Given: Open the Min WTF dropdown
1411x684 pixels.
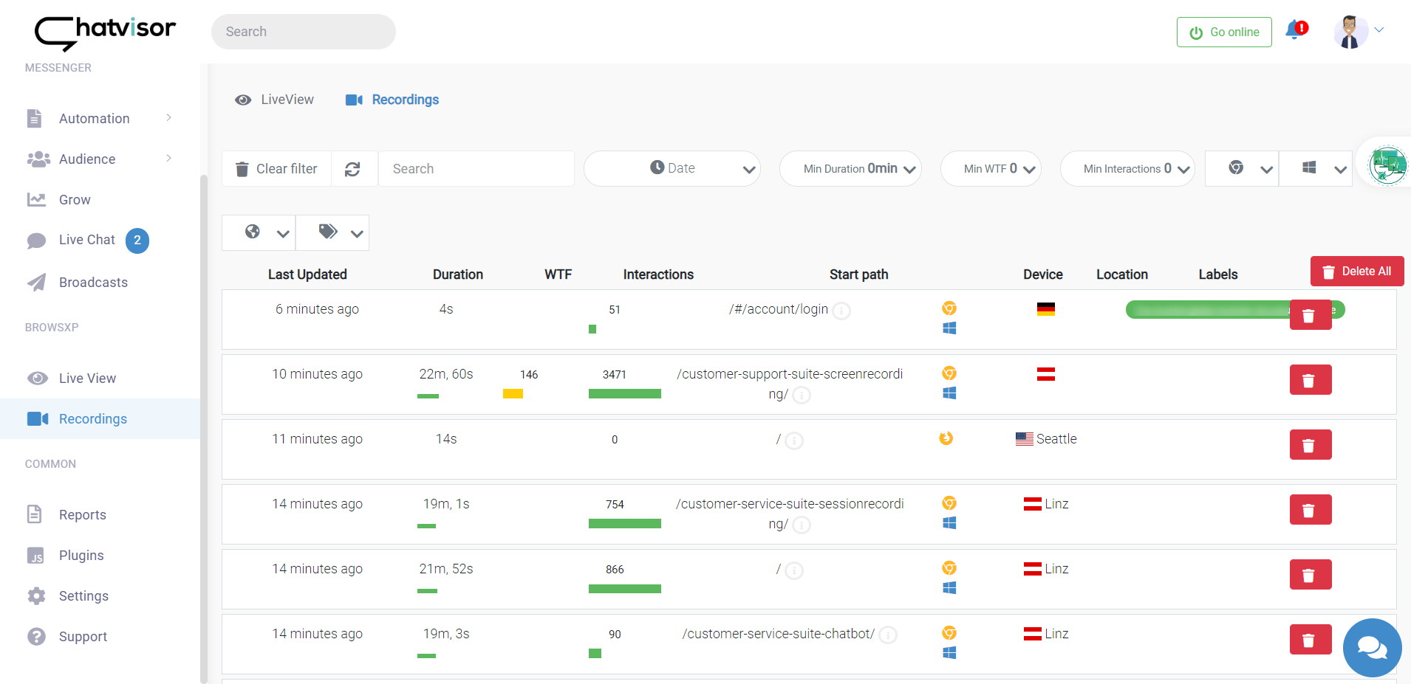Looking at the screenshot, I should pos(991,168).
